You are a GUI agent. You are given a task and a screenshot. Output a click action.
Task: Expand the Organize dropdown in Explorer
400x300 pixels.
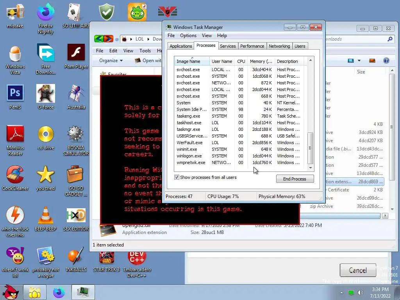tap(111, 61)
